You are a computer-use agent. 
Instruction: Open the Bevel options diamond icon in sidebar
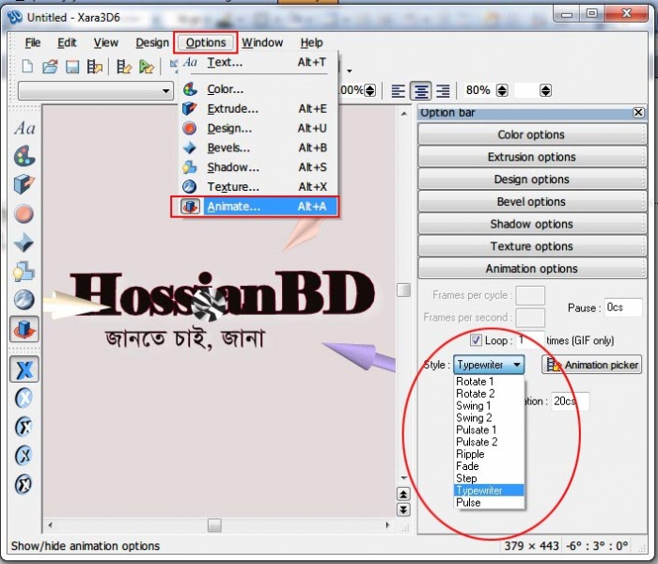23,243
